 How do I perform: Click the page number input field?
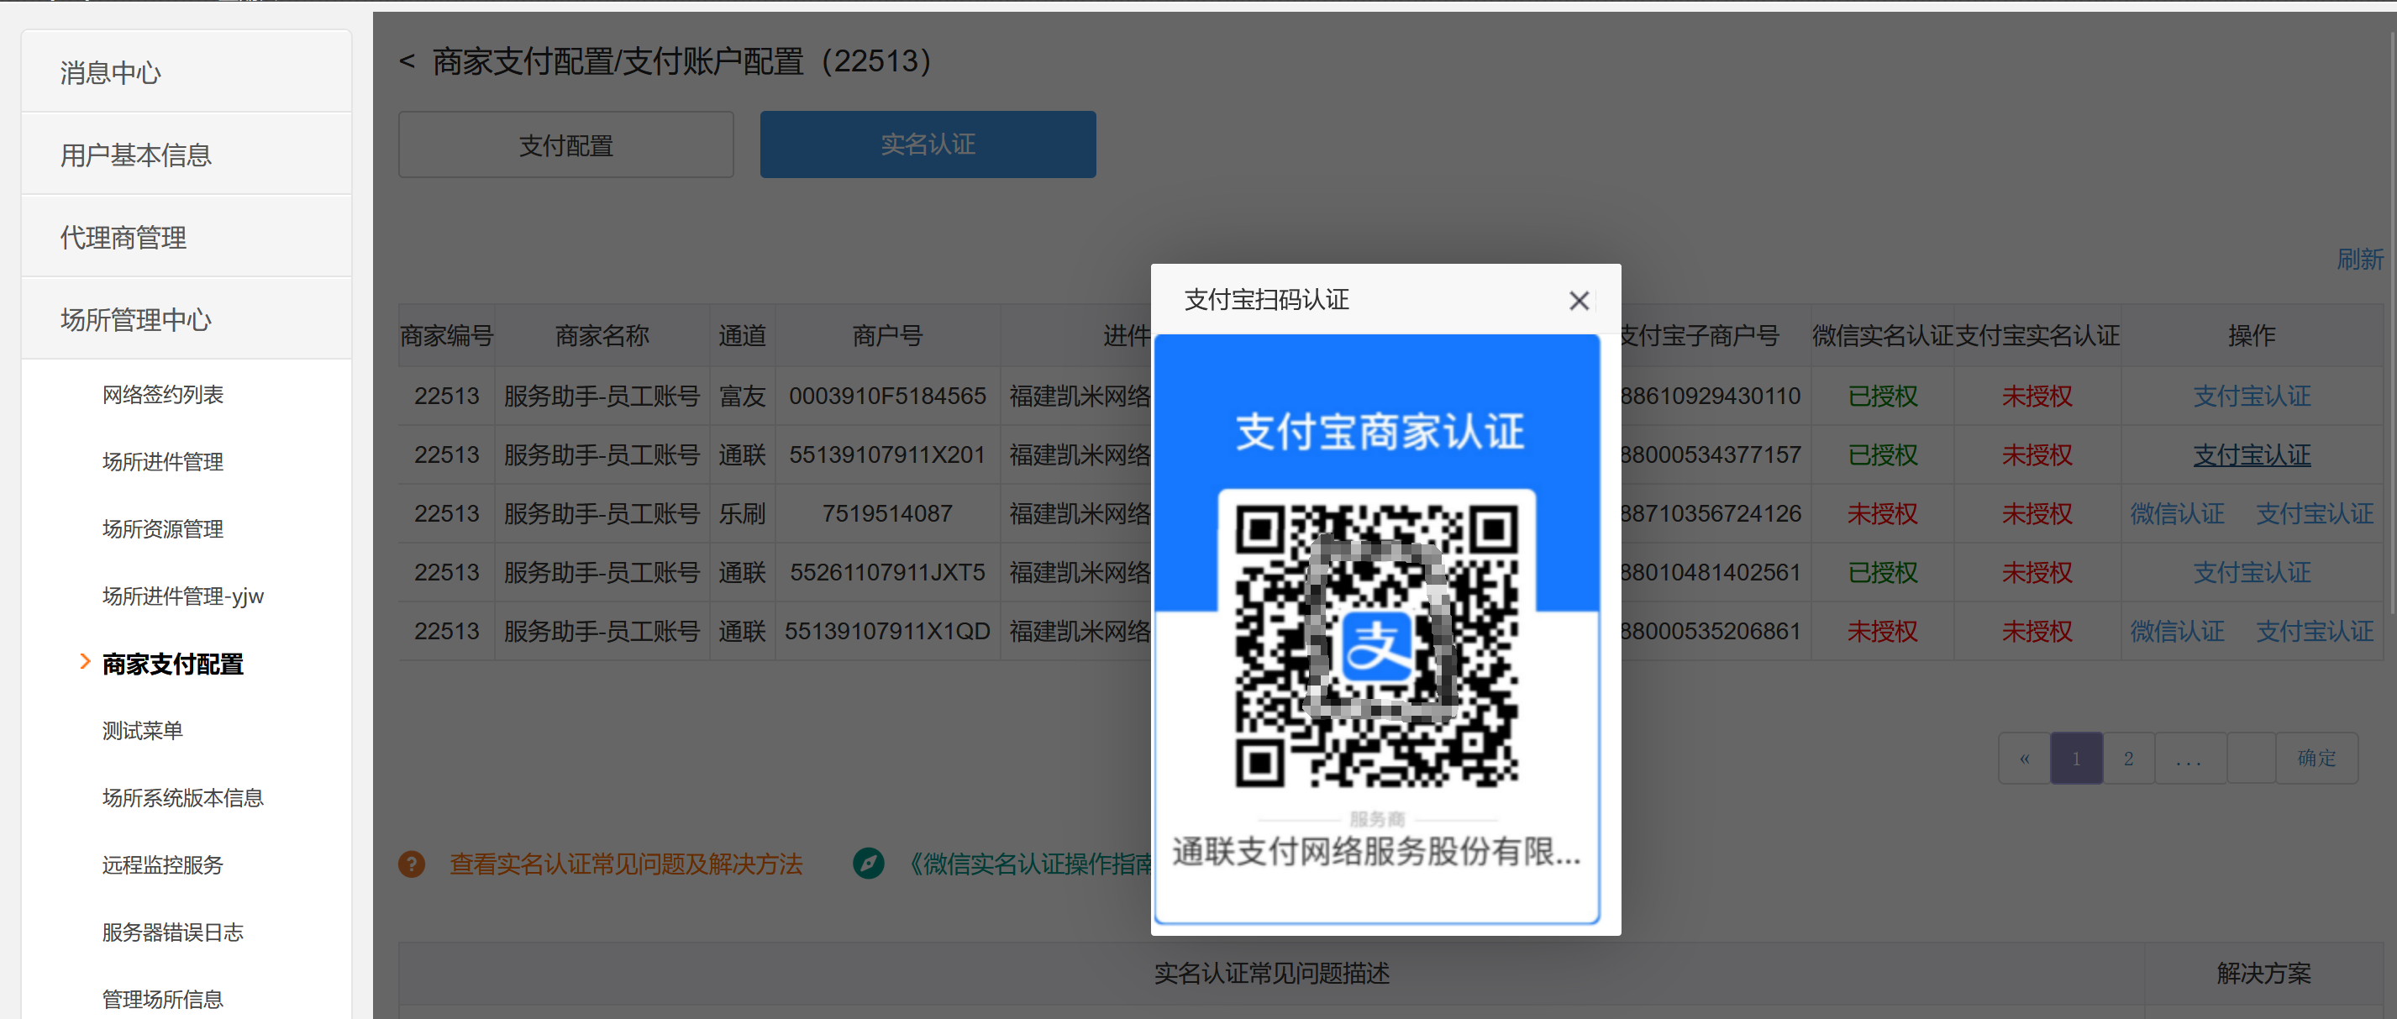pos(2251,758)
